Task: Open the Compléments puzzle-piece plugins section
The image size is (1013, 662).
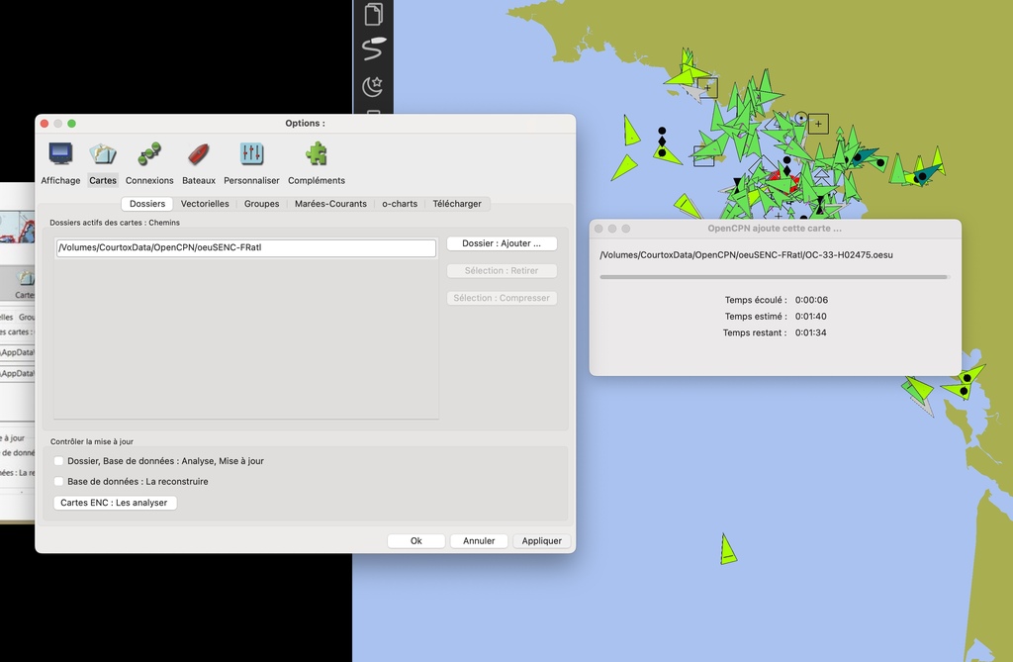Action: pos(316,154)
